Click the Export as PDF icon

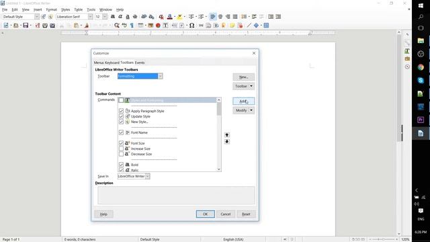coord(38,26)
